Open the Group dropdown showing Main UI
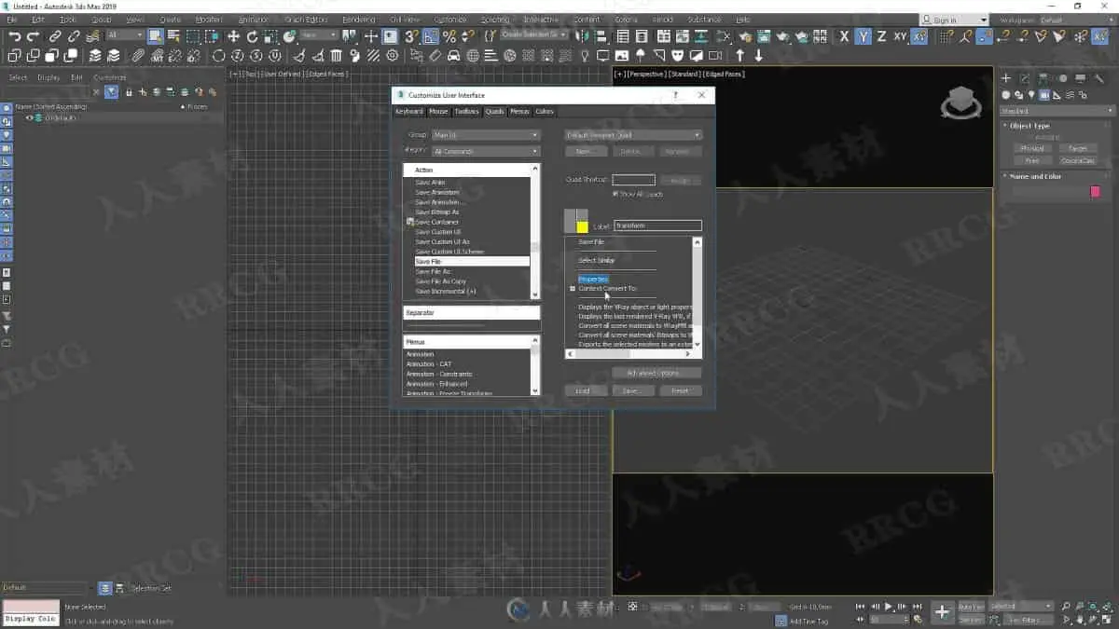The image size is (1119, 629). pos(486,135)
